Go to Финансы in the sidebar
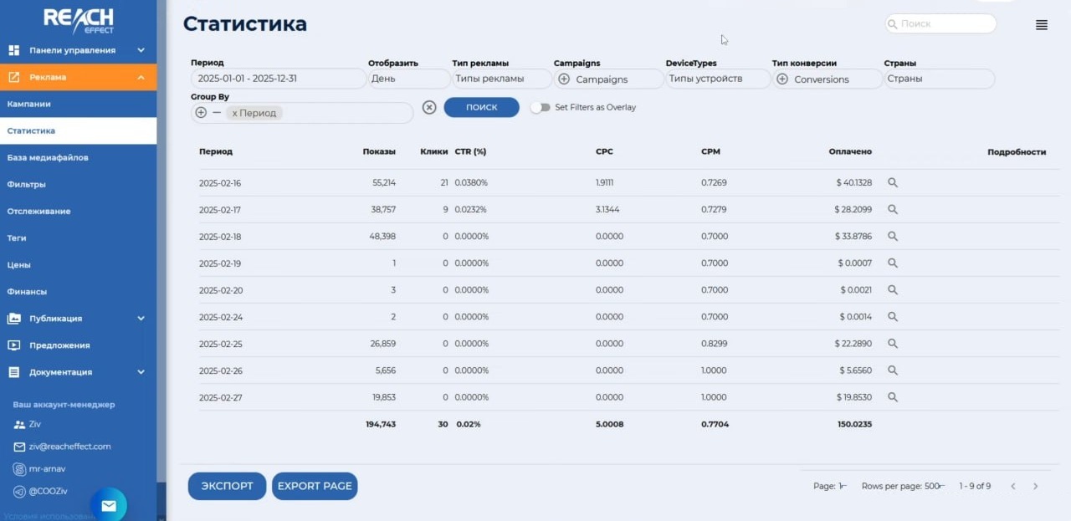Image resolution: width=1071 pixels, height=521 pixels. [x=27, y=292]
